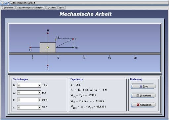Click the μ friction slider track
Image resolution: width=169 pixels, height=120 pixels.
pos(29,93)
